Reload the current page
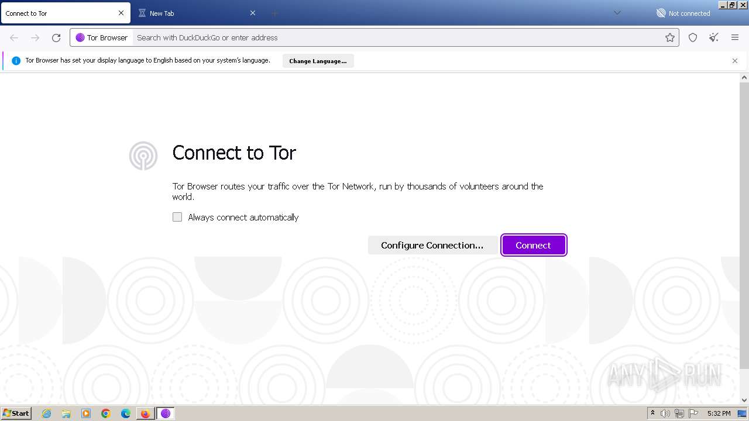 tap(56, 37)
